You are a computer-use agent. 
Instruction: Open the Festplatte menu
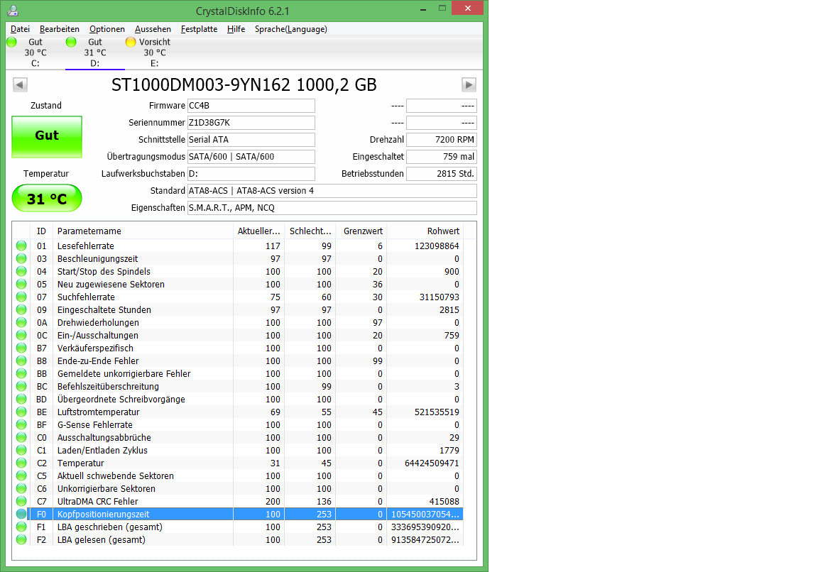(x=199, y=29)
